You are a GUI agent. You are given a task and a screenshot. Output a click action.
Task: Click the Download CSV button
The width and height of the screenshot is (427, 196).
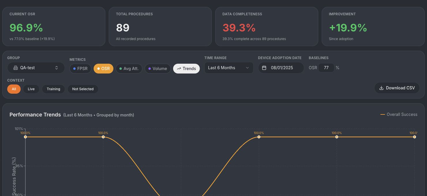pyautogui.click(x=397, y=88)
